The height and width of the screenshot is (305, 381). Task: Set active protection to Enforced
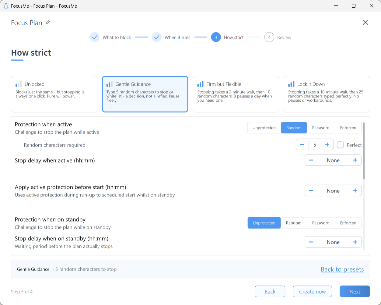coord(348,128)
